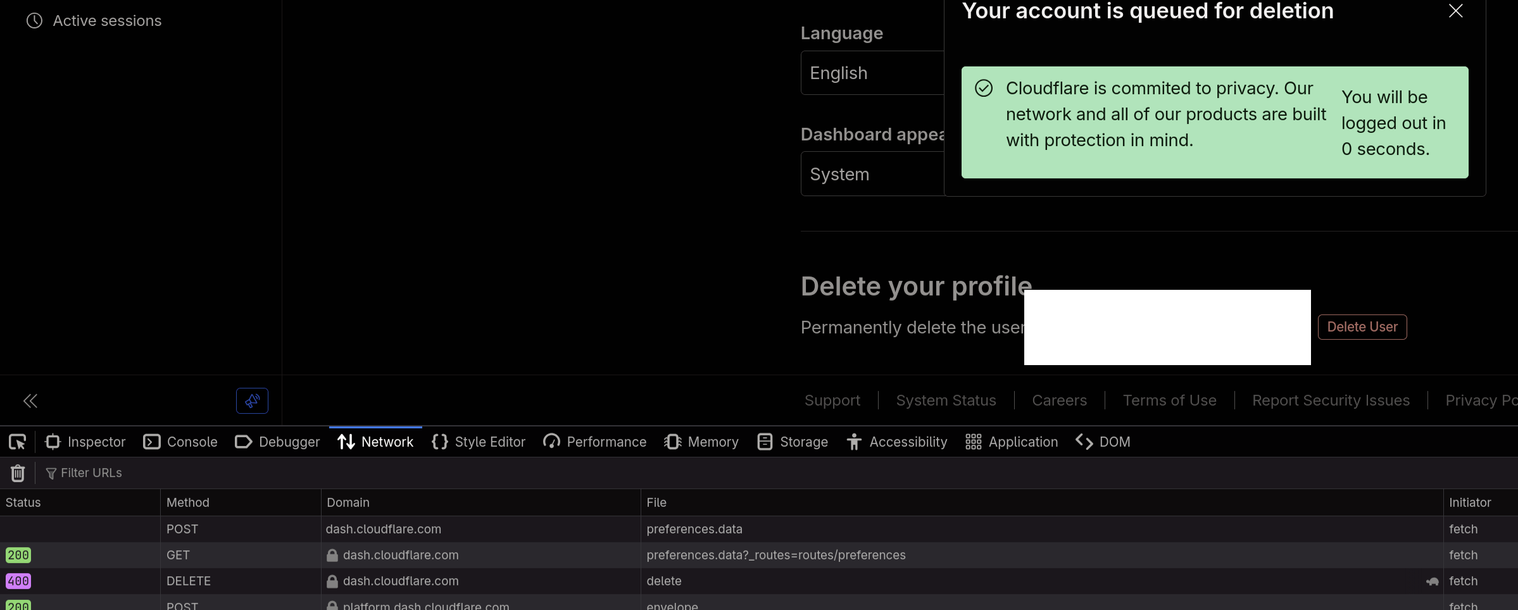Click the blue announcement megaphone icon
Image resolution: width=1518 pixels, height=610 pixels.
click(252, 401)
